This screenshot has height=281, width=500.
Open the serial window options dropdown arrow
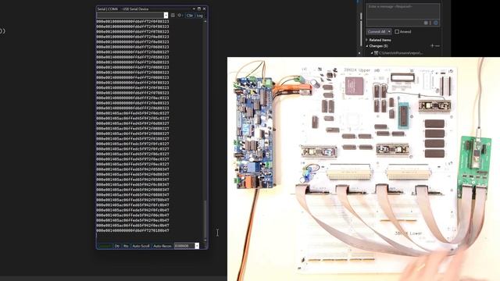[194, 9]
